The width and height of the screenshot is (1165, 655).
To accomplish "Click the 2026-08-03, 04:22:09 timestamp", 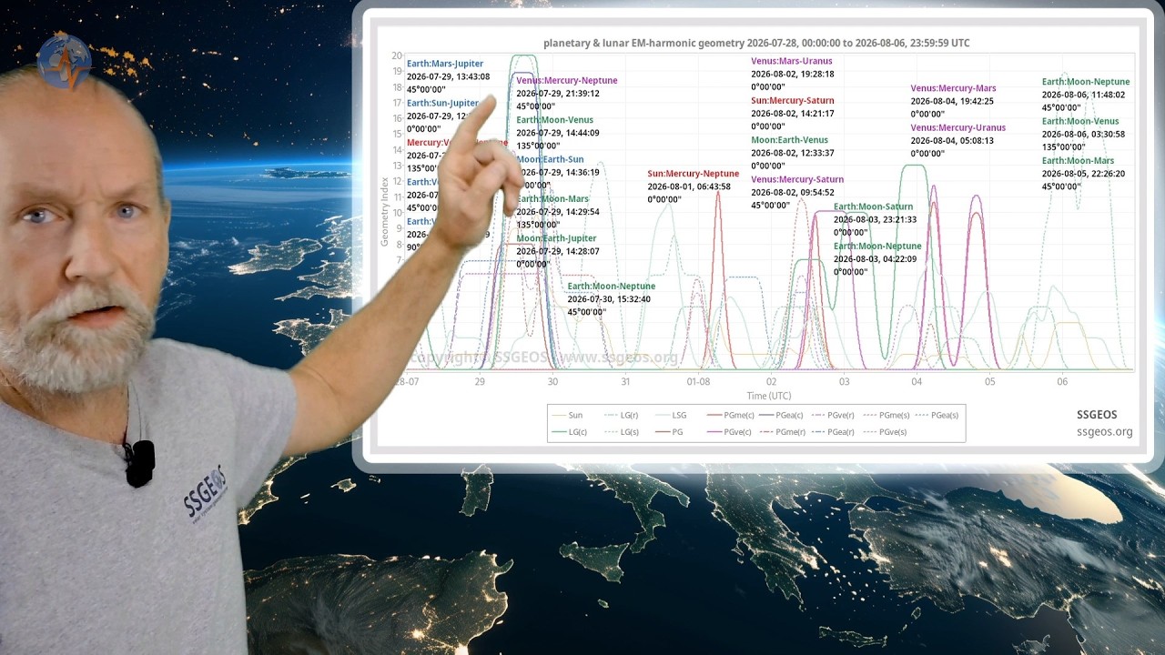I will point(876,258).
